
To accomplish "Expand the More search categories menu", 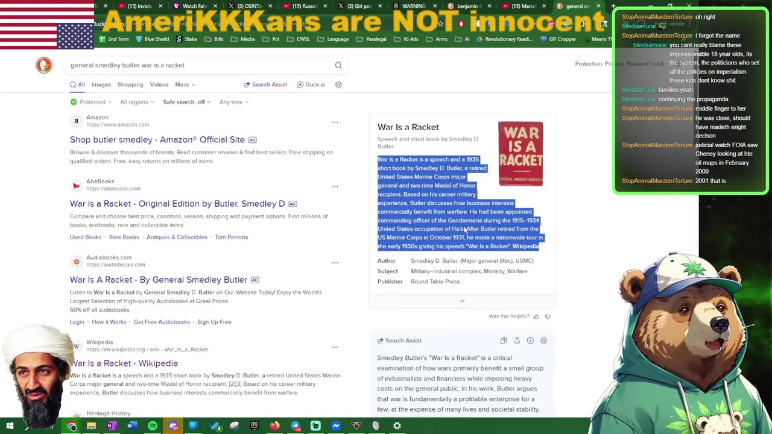I will click(x=185, y=85).
